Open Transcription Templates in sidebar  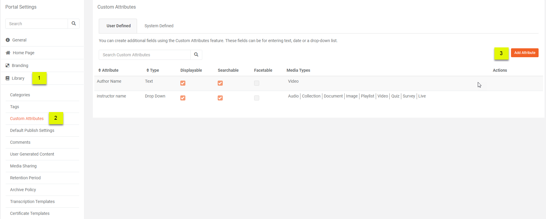32,202
